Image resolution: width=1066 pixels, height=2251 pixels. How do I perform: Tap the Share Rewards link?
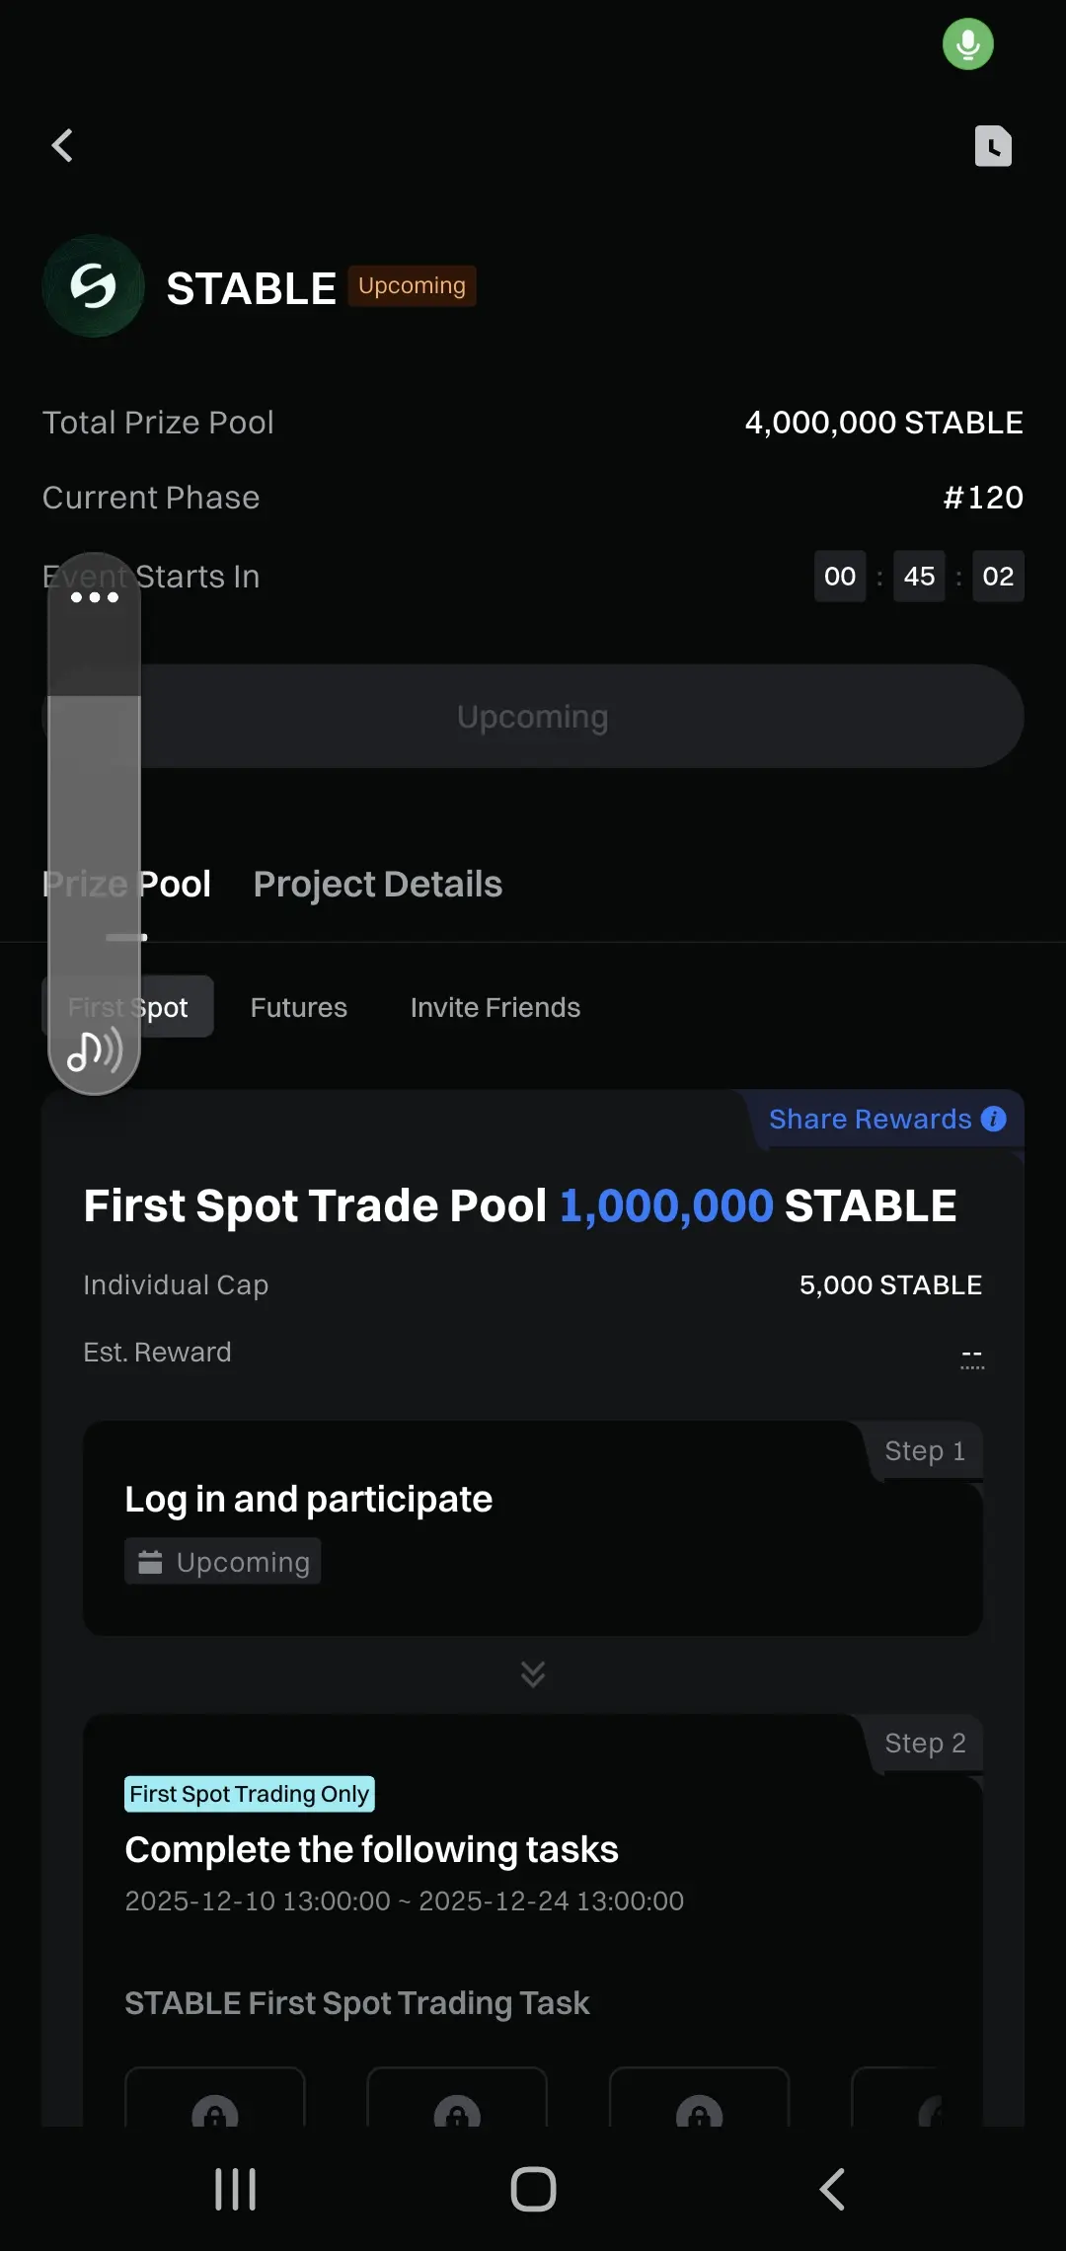tap(870, 1119)
